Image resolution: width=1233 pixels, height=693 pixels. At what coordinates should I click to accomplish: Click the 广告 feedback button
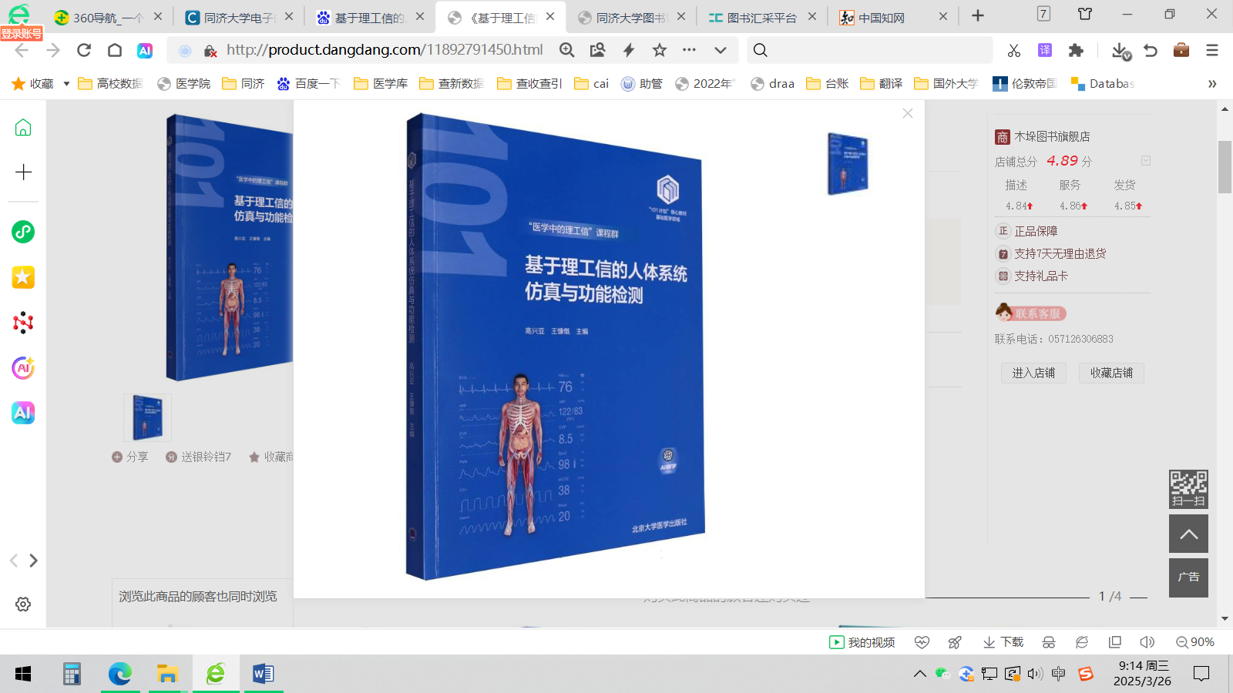point(1188,577)
